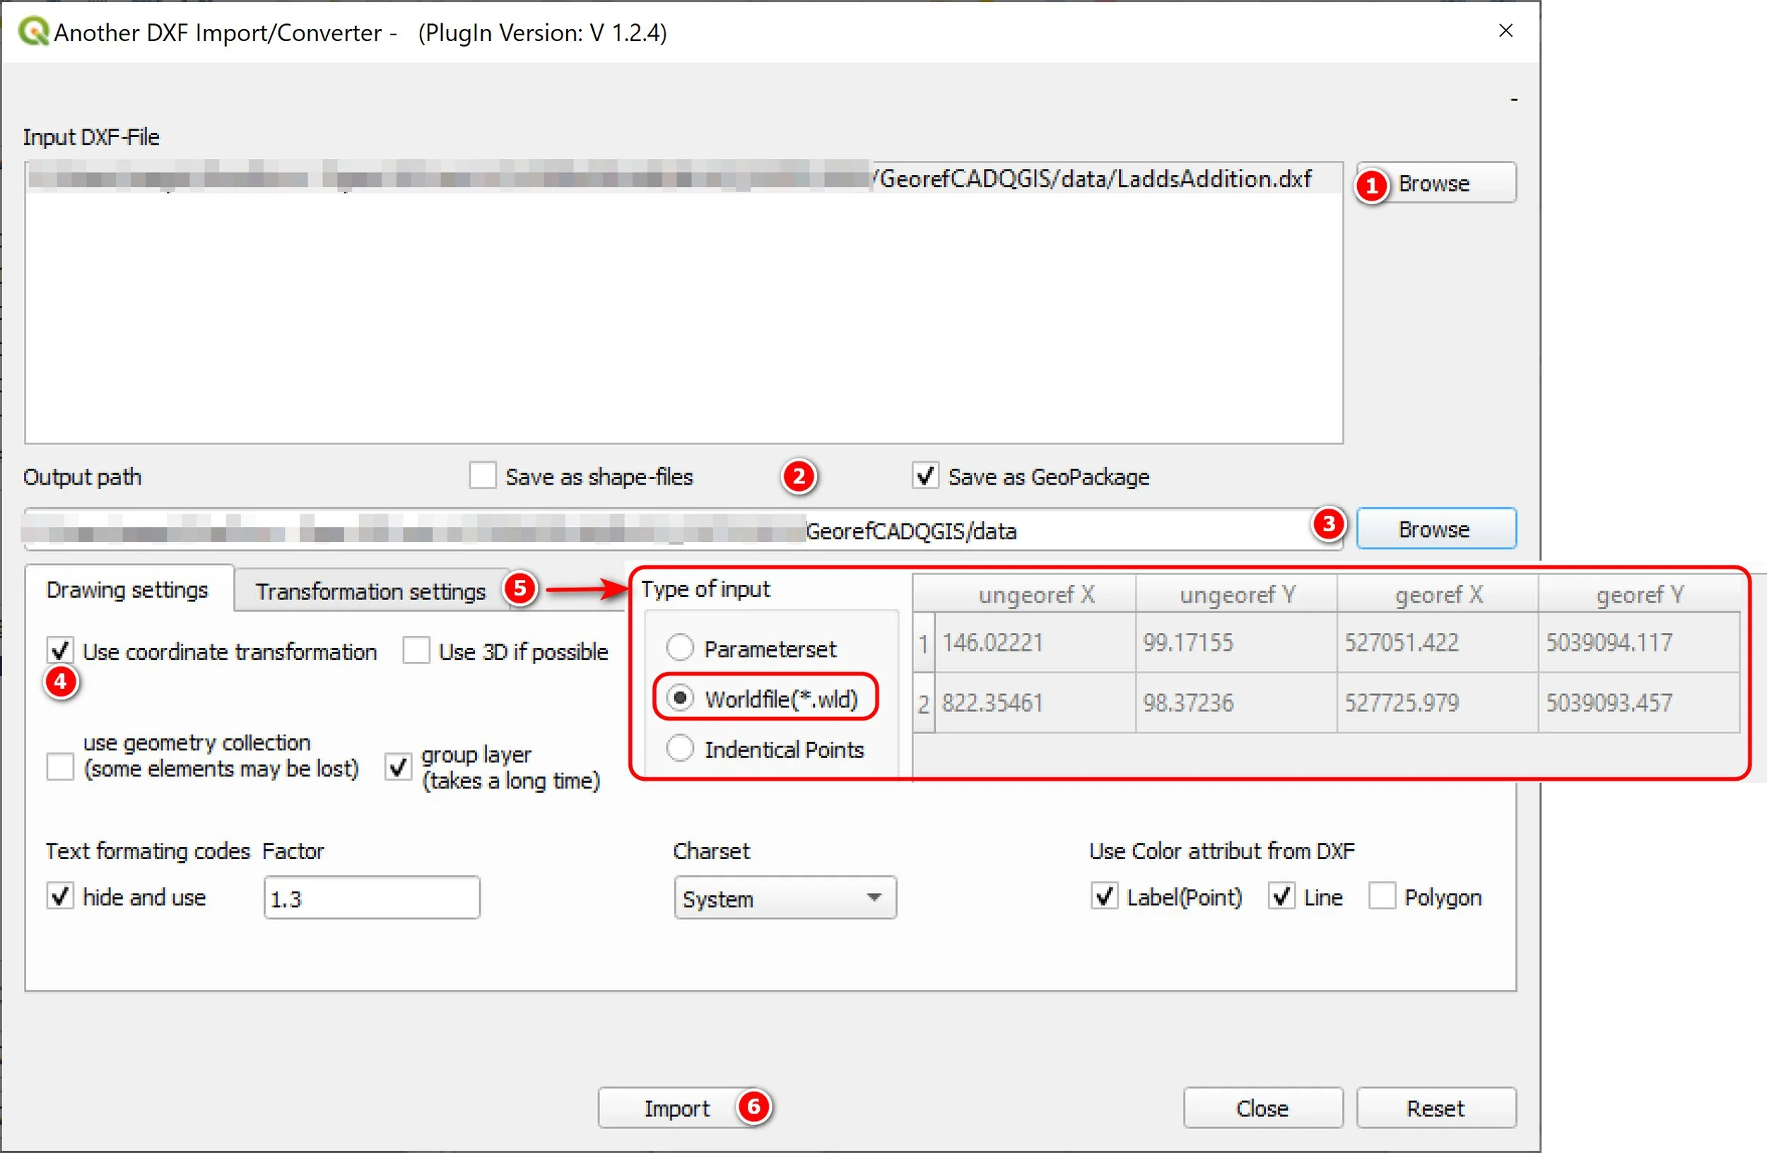Click the QGIS logo icon in title bar
Viewport: 1767px width, 1153px height.
point(33,32)
